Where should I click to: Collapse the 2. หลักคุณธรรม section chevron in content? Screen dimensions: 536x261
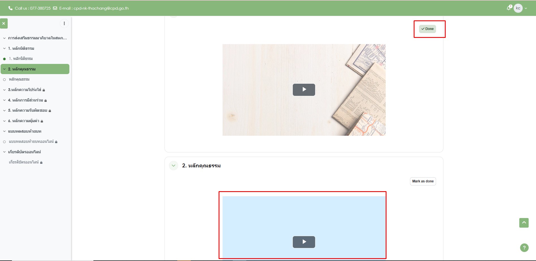coord(174,166)
